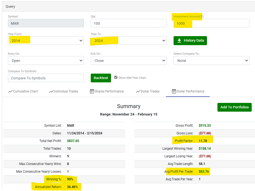The width and height of the screenshot is (255, 191).
Task: Click the Dollar Trades line icon
Action: [138, 91]
